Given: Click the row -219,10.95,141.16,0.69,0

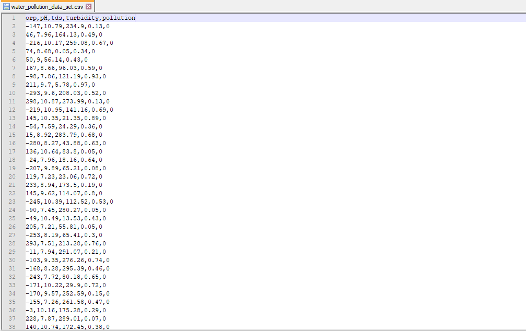Looking at the screenshot, I should click(x=69, y=110).
